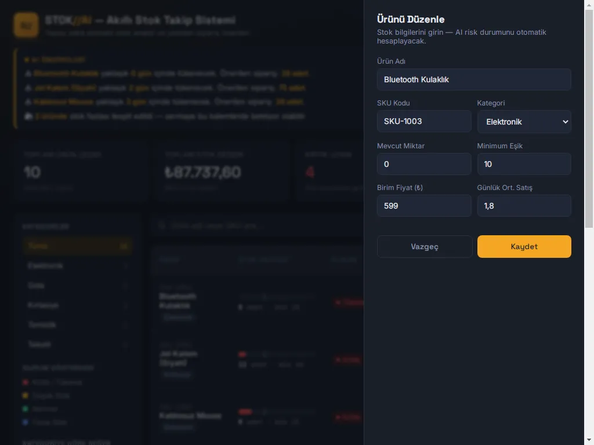Click into the SKU Kodu field

pyautogui.click(x=424, y=122)
